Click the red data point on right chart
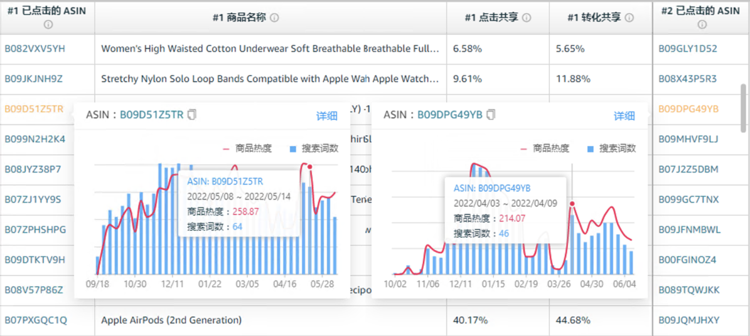 click(x=572, y=204)
